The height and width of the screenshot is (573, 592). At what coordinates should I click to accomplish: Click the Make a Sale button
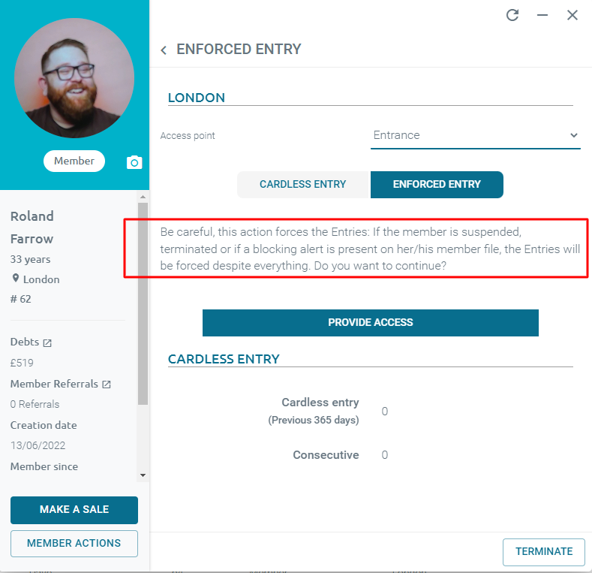[74, 510]
